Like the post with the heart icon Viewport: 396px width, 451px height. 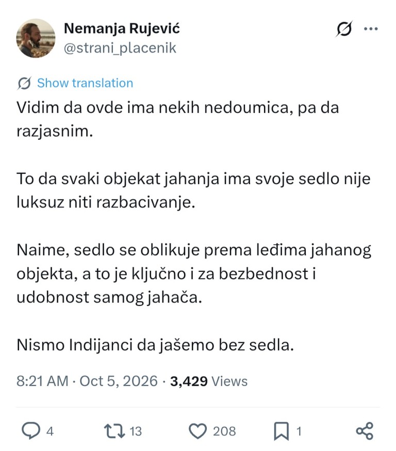coord(197,431)
